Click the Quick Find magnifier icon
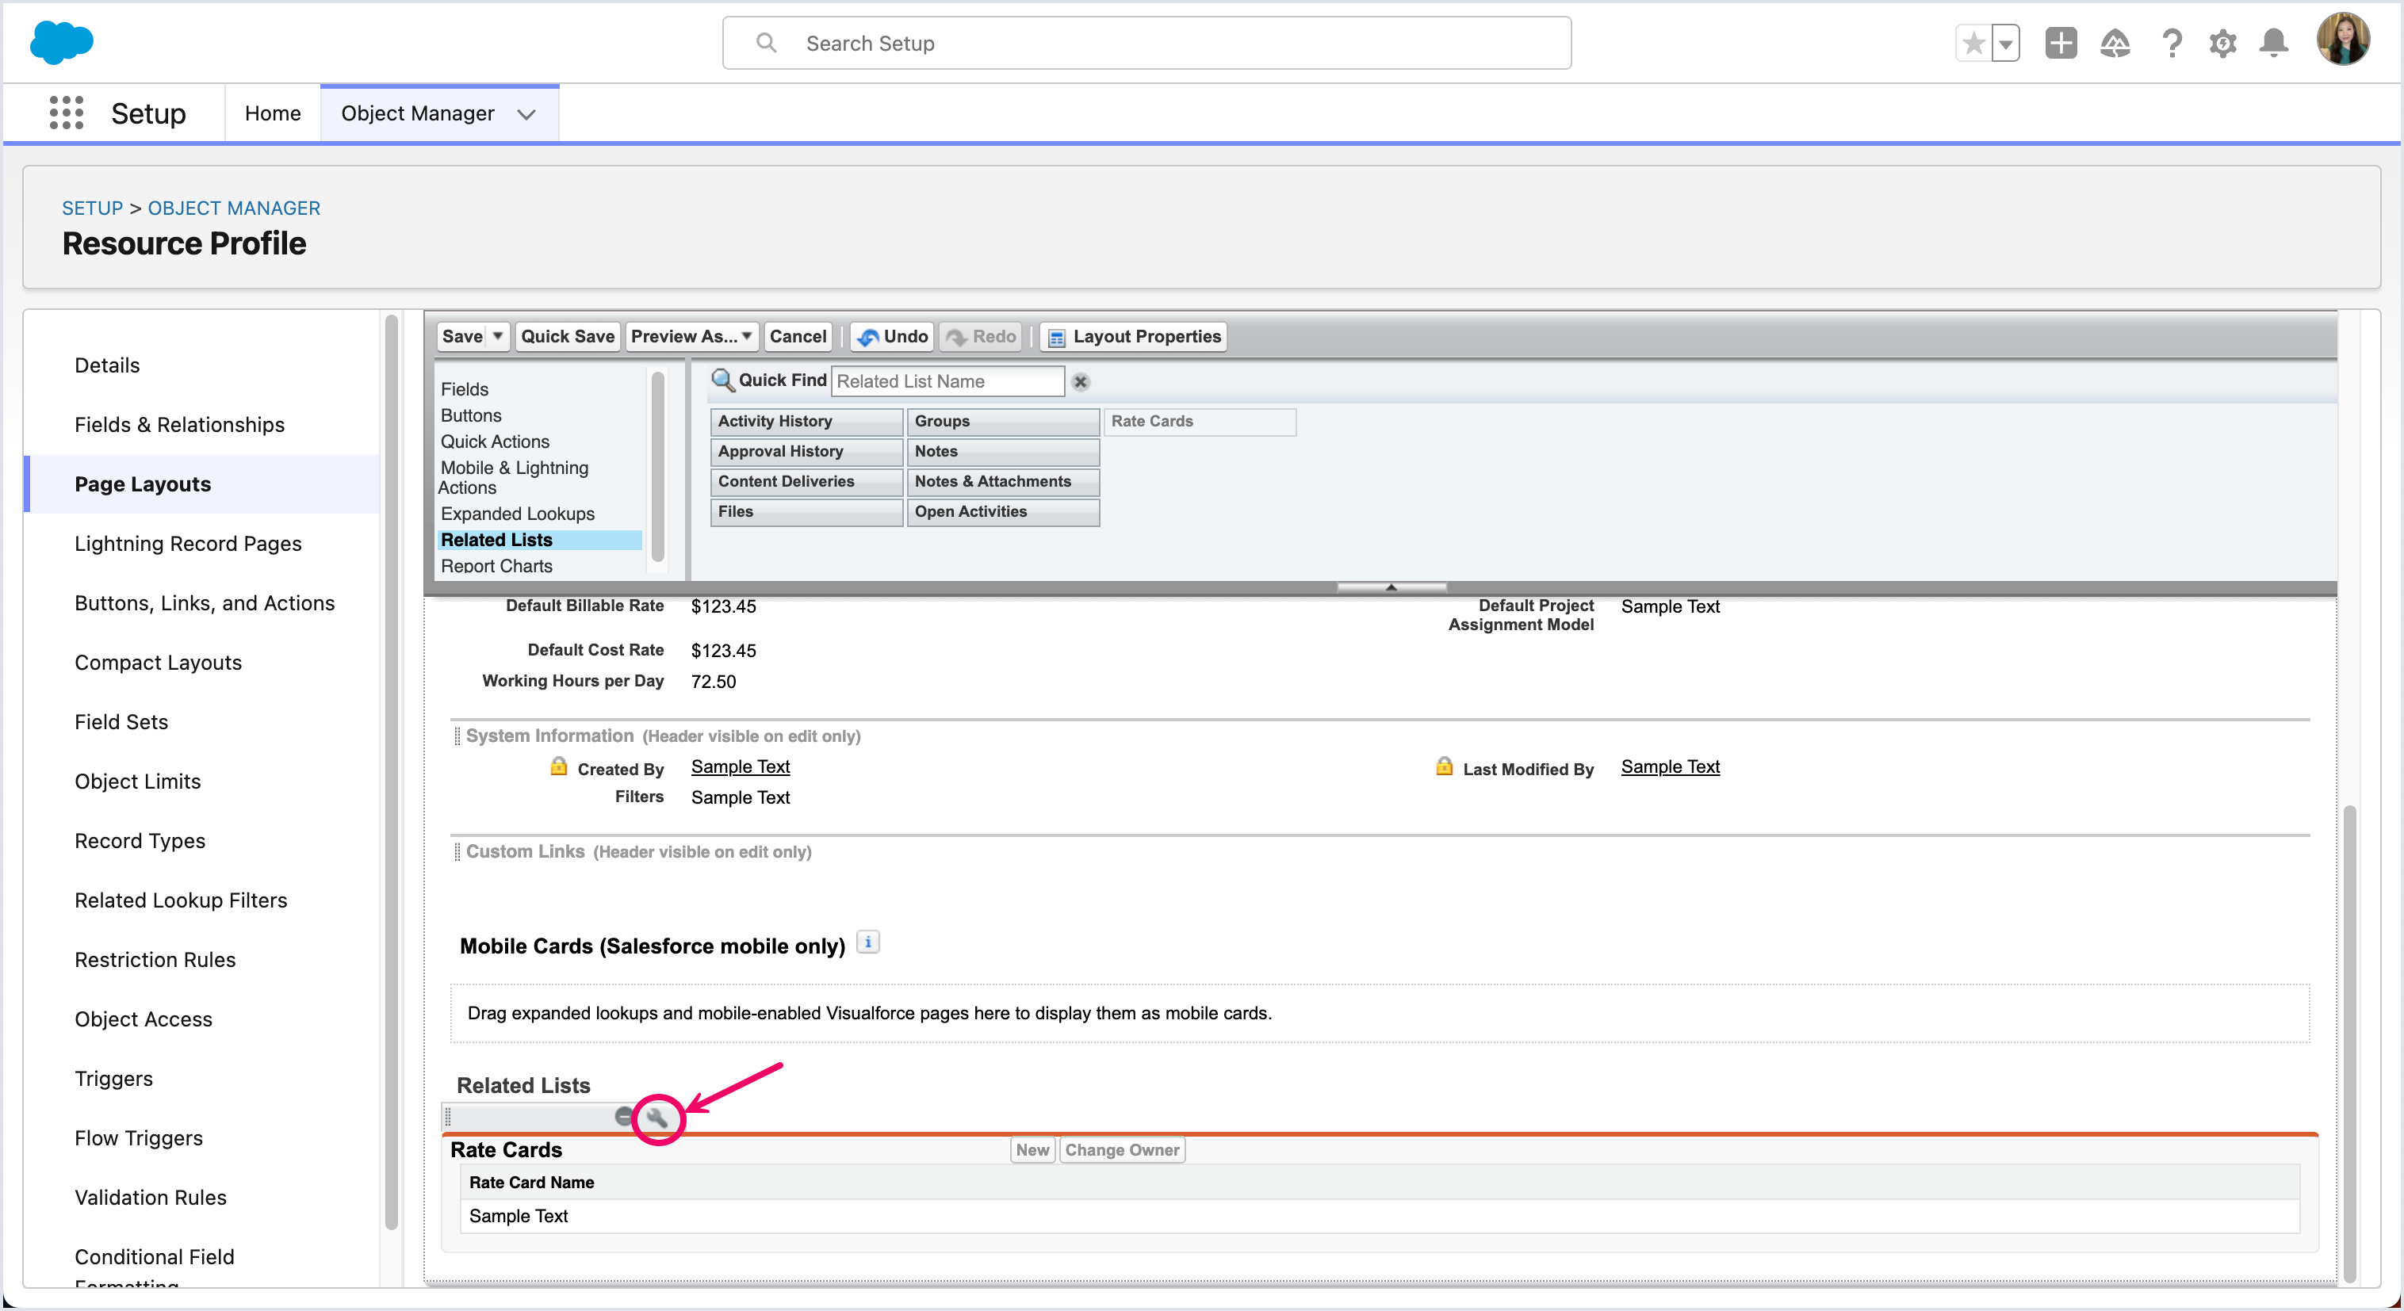2404x1311 pixels. click(722, 380)
